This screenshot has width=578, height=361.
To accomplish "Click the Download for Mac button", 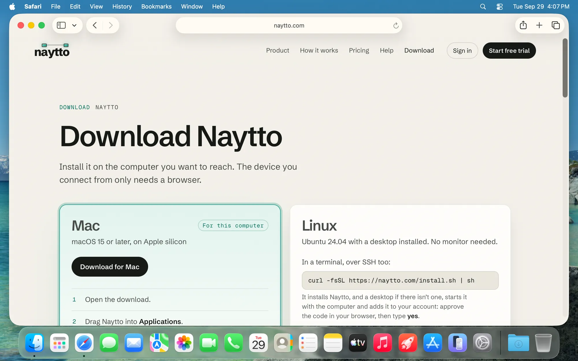I will pyautogui.click(x=110, y=267).
